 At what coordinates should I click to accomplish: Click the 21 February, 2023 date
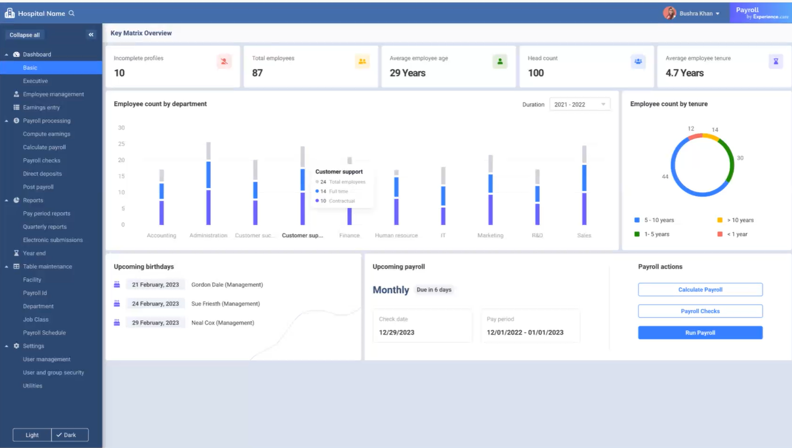[155, 285]
